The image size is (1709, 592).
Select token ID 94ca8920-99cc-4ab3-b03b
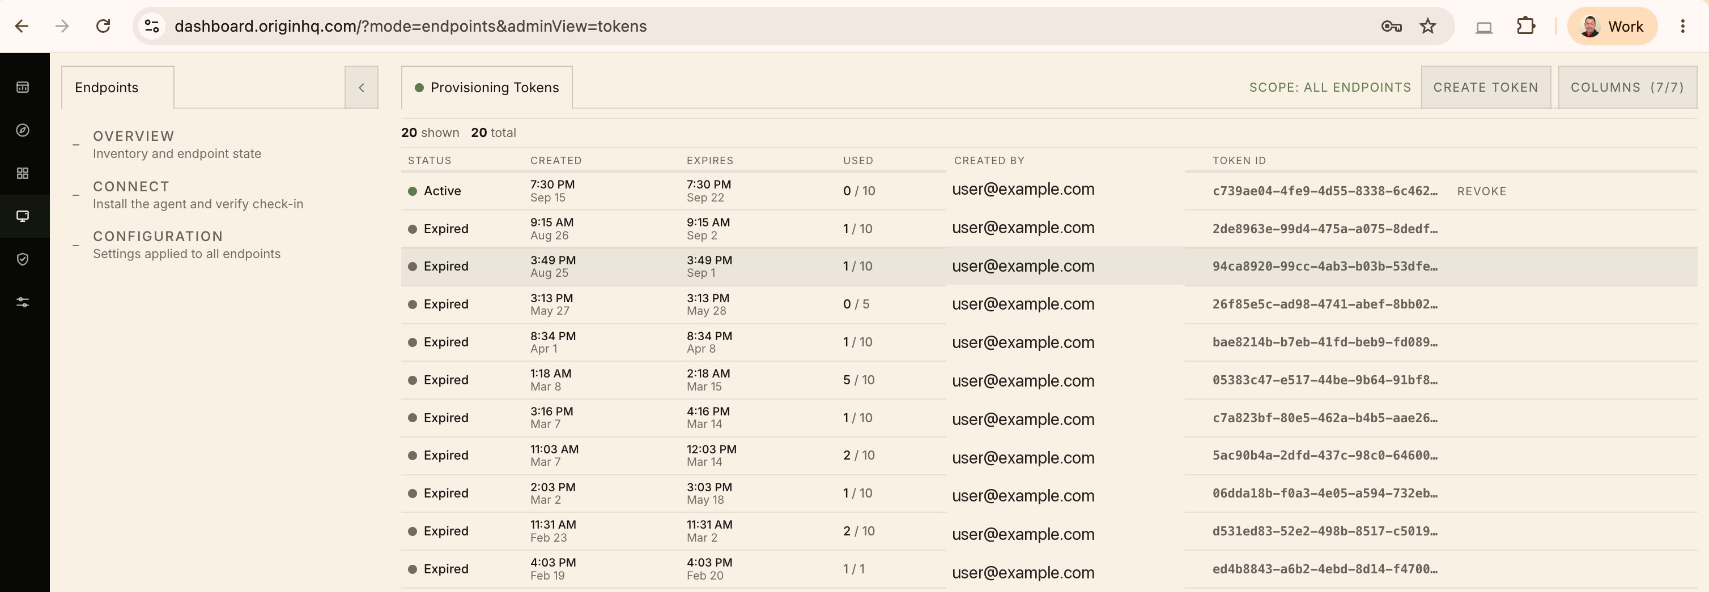pos(1324,266)
